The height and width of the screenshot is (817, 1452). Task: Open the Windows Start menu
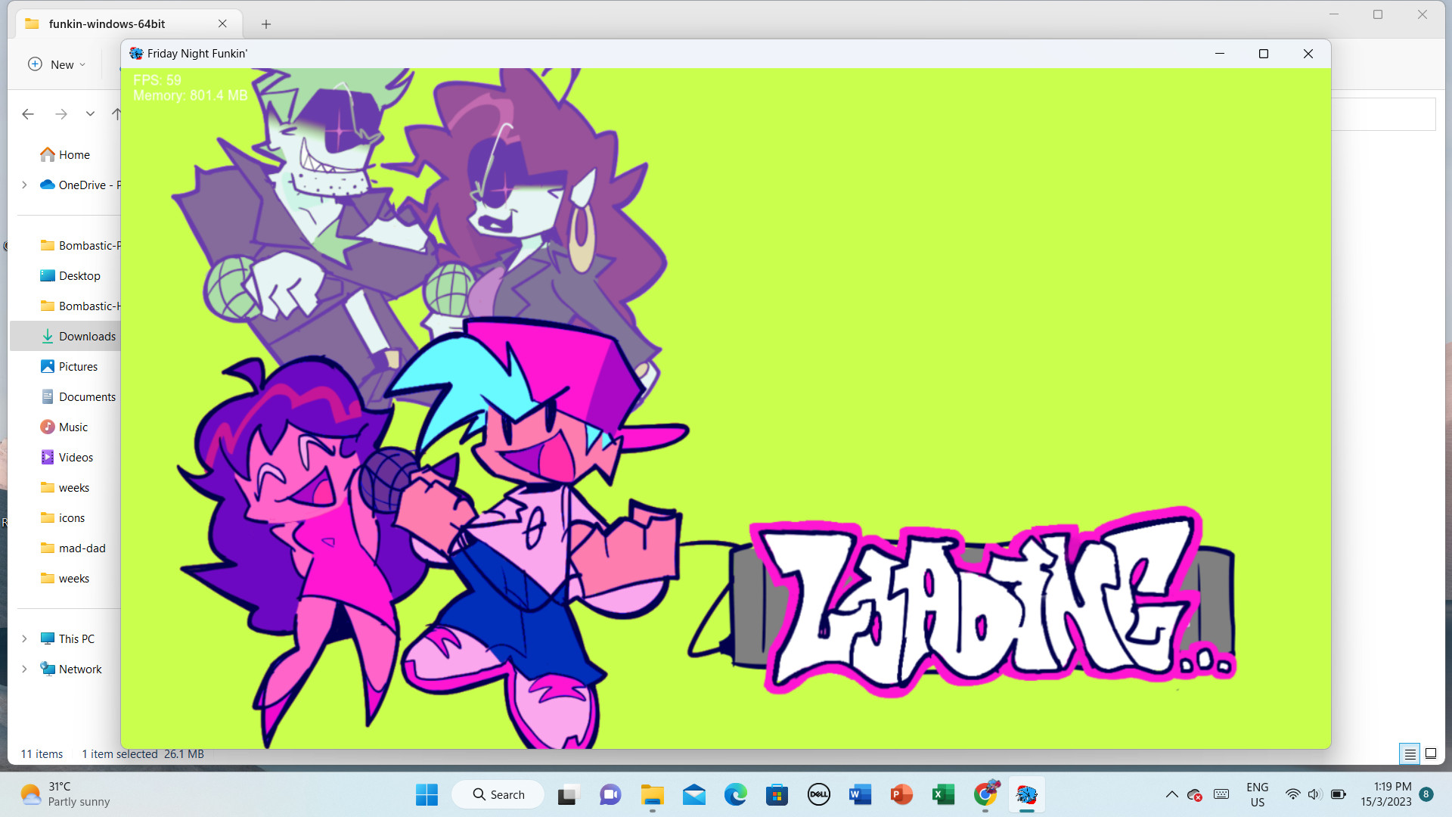point(427,794)
